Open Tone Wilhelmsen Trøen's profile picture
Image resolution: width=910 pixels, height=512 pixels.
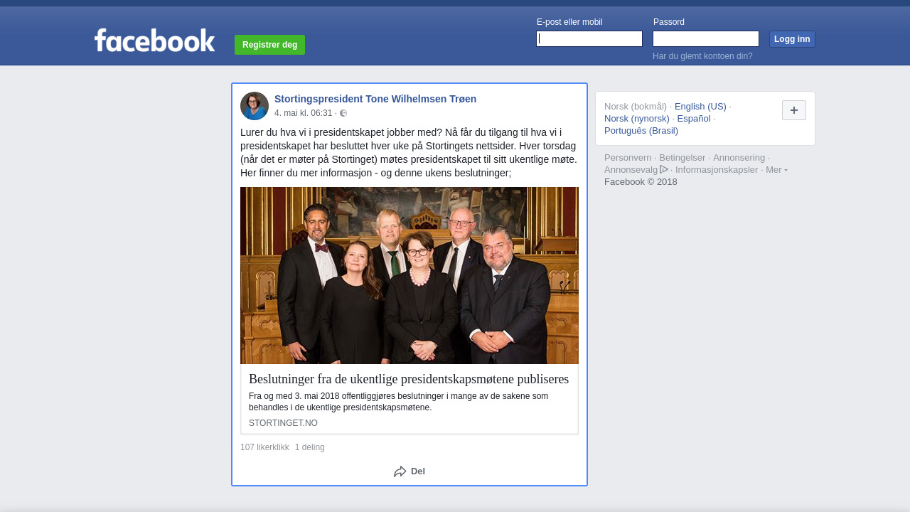255,106
